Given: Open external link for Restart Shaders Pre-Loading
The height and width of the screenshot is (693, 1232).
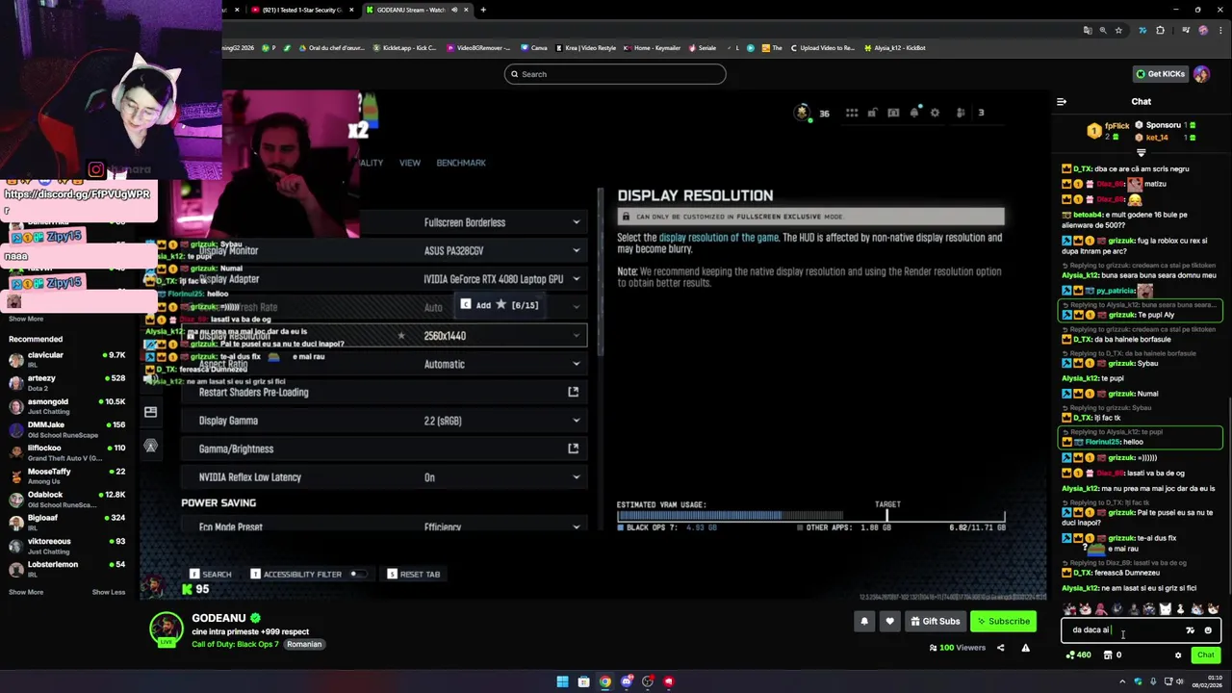Looking at the screenshot, I should (x=574, y=392).
